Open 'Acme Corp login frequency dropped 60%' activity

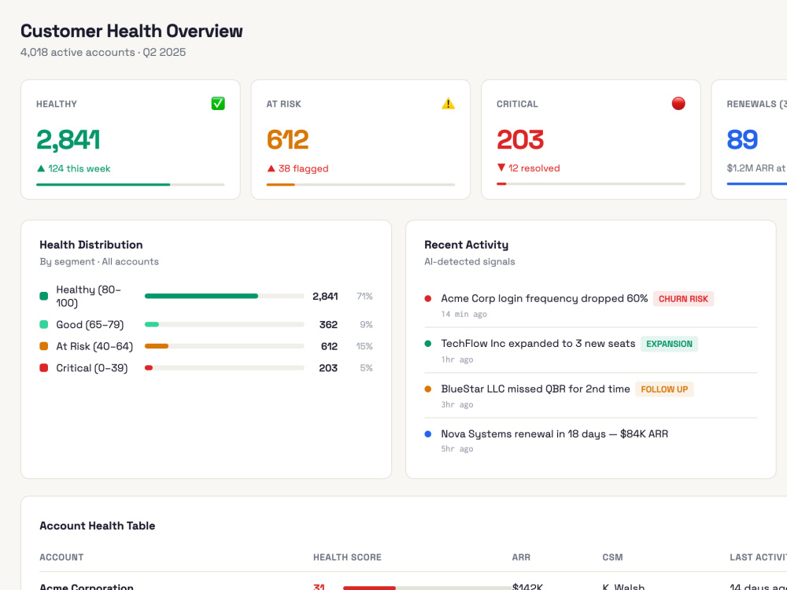pyautogui.click(x=544, y=298)
